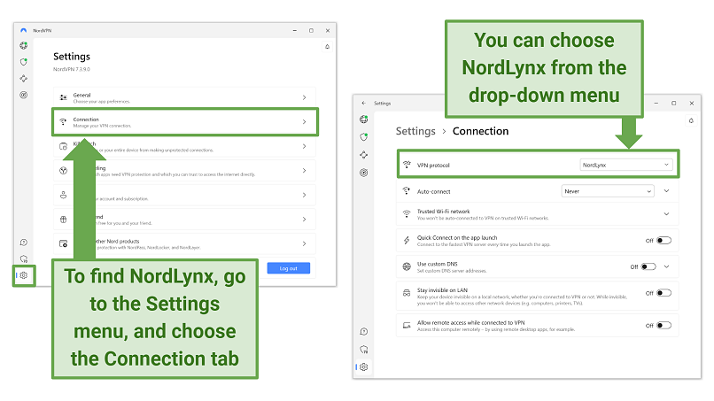Enable Allow remote access while connected to VPN
The width and height of the screenshot is (714, 401).
664,326
